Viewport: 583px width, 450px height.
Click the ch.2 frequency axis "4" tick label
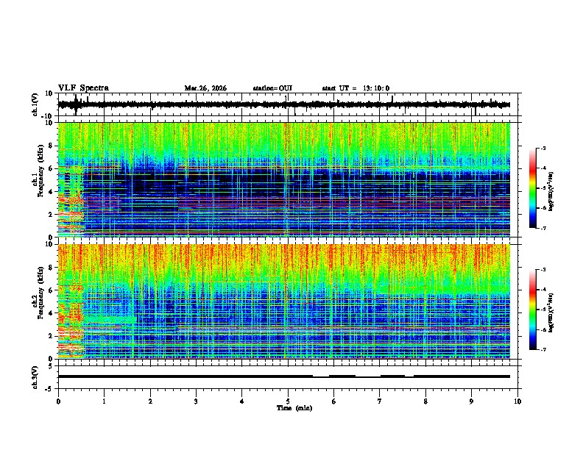pyautogui.click(x=52, y=313)
